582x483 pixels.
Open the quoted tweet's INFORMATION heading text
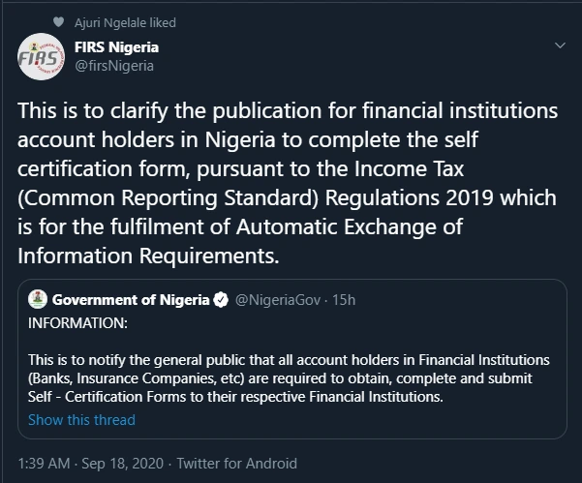[77, 323]
